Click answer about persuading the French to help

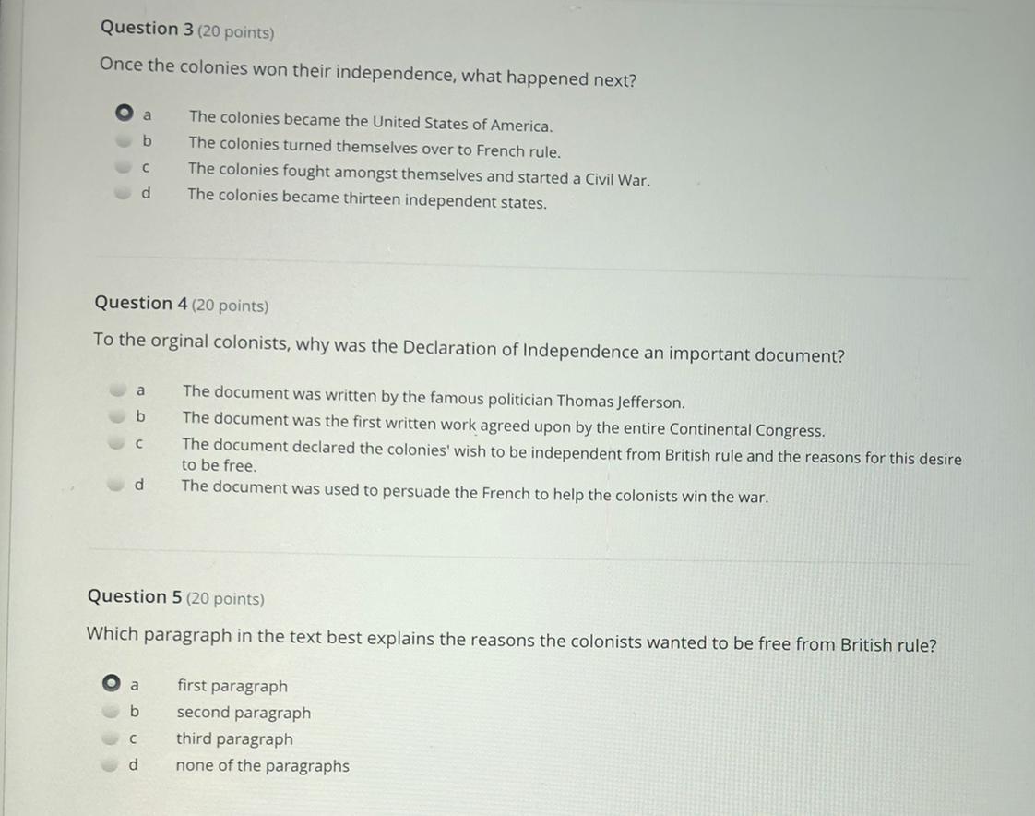coord(474,491)
